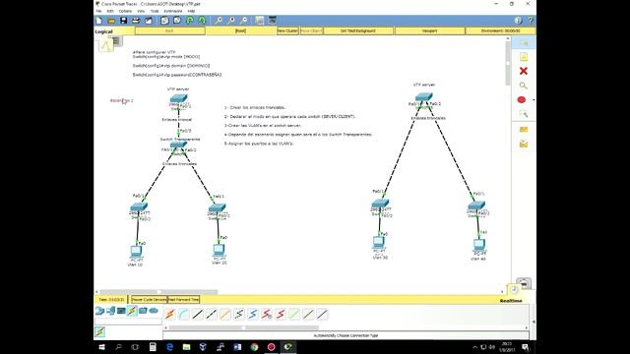Open the Drawing Palette icon

pos(260,20)
